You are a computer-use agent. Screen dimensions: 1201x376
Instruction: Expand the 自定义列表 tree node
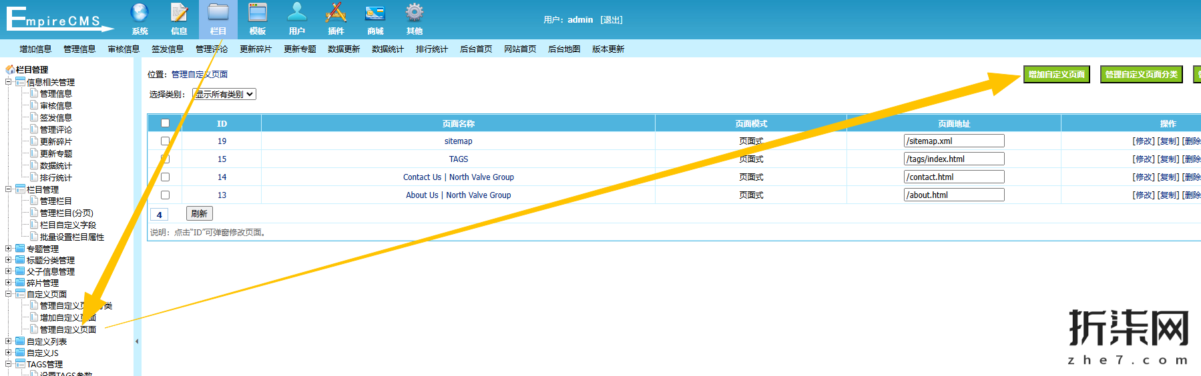point(8,341)
